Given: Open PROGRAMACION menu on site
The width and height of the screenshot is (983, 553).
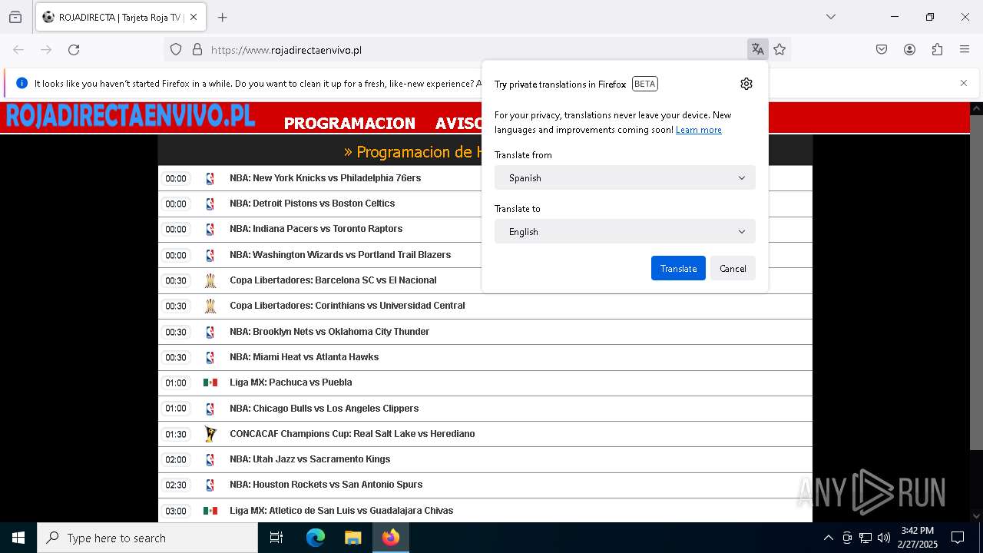Looking at the screenshot, I should click(x=349, y=123).
